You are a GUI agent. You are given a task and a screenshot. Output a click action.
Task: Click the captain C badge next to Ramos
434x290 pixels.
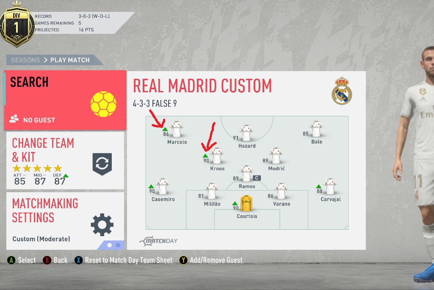coord(257,178)
